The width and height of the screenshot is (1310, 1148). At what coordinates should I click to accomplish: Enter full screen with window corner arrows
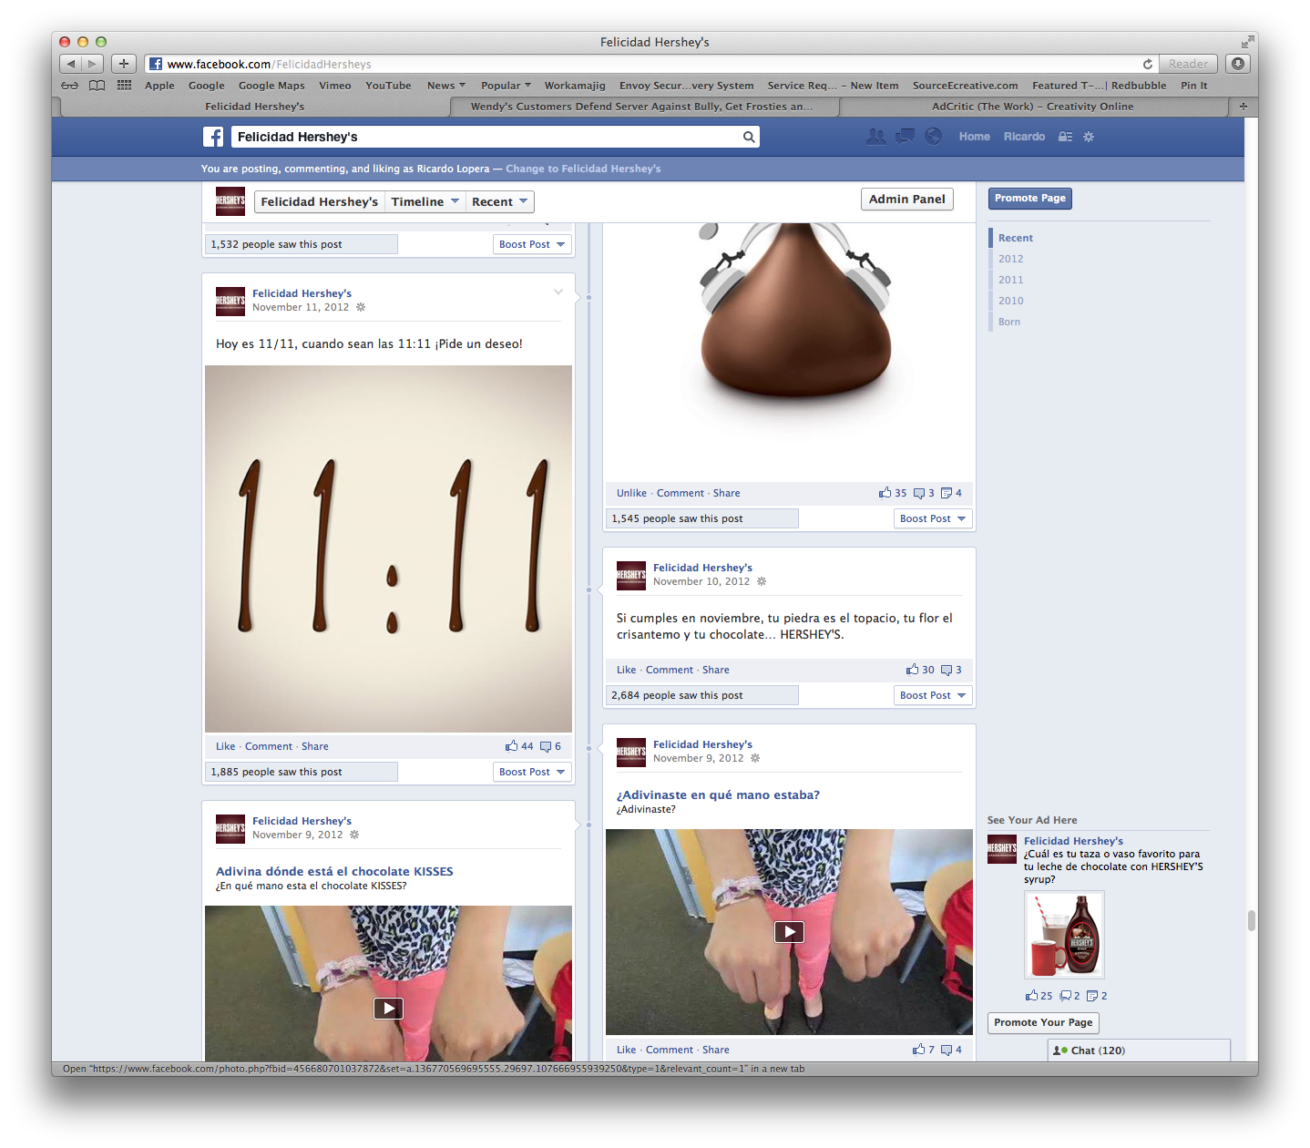click(1247, 42)
